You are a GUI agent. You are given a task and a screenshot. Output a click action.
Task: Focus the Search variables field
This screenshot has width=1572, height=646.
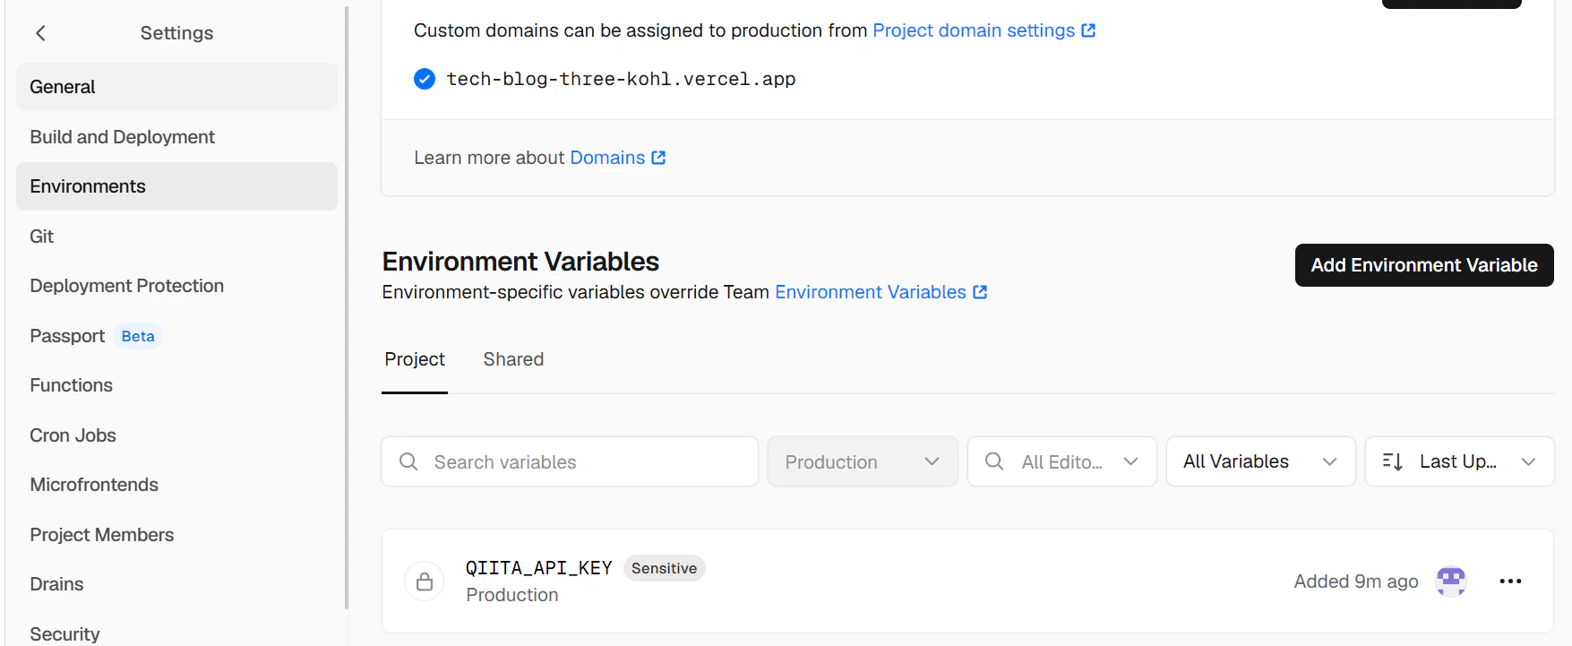(x=570, y=461)
